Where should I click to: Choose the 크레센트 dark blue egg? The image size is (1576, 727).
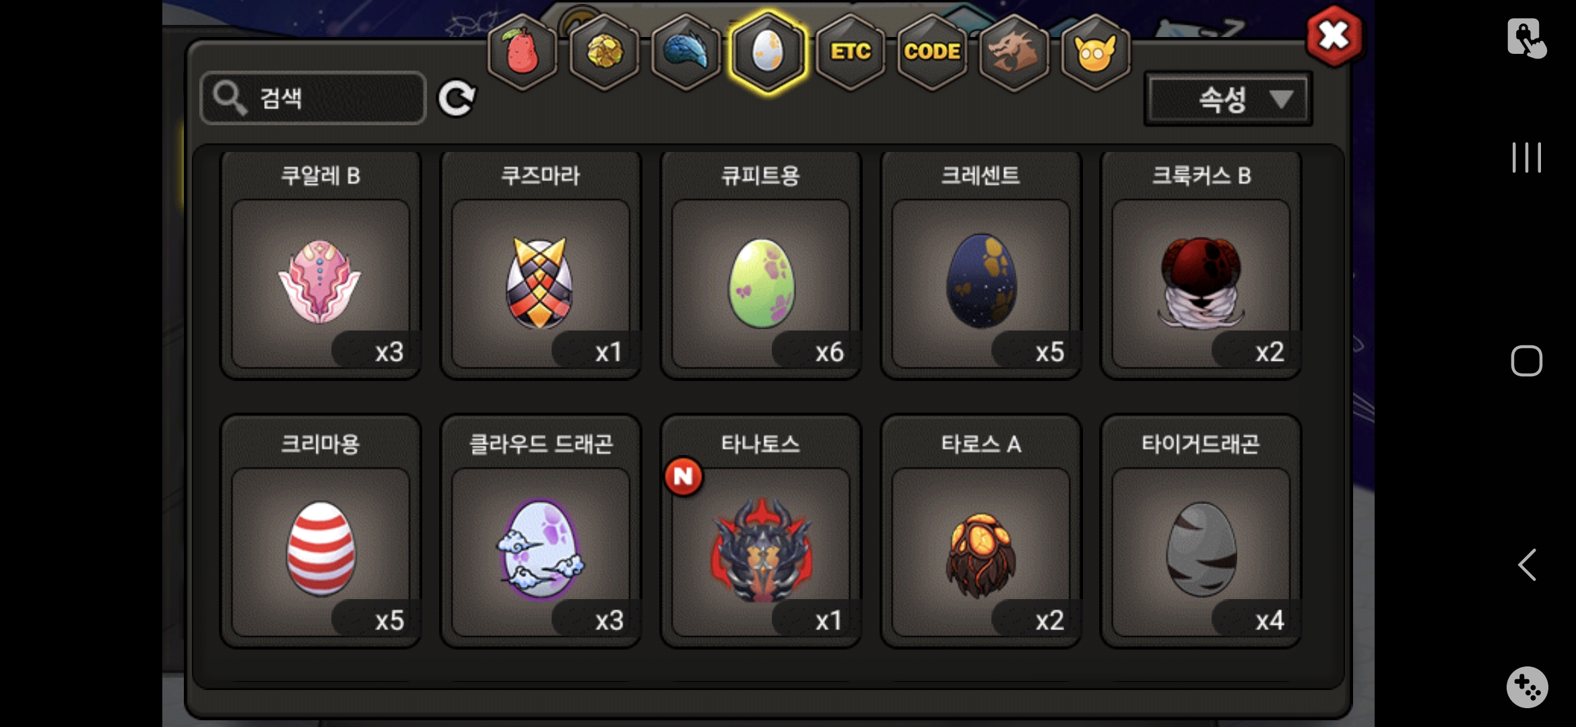(981, 264)
